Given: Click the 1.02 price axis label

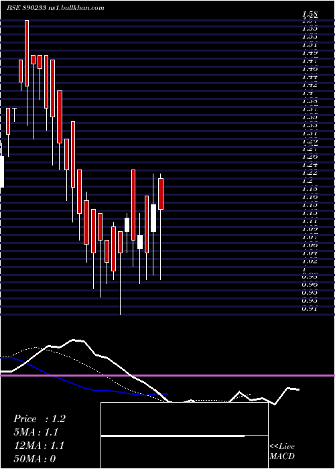Looking at the screenshot, I should point(310,261).
